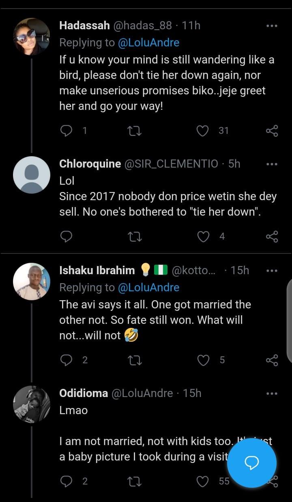Reply to Hadassah's tweet
292x502 pixels.
pyautogui.click(x=66, y=131)
